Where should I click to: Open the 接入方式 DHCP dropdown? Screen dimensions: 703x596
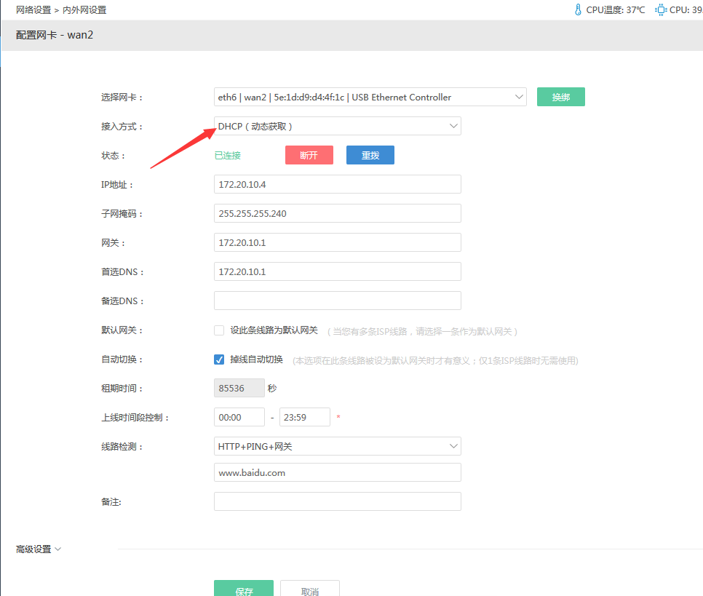(x=337, y=127)
